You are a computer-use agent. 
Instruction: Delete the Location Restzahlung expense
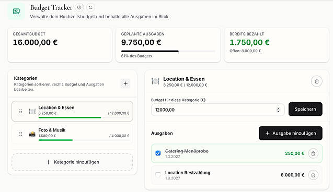(313, 175)
